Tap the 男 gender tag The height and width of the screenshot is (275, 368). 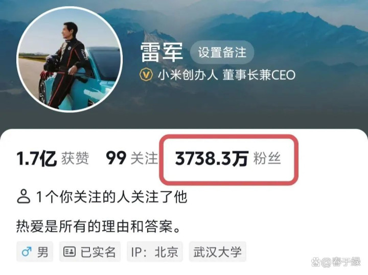coord(35,252)
